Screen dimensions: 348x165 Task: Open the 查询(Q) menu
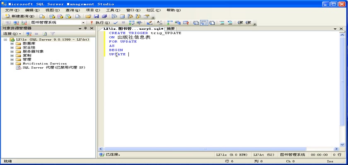pyautogui.click(x=72, y=10)
